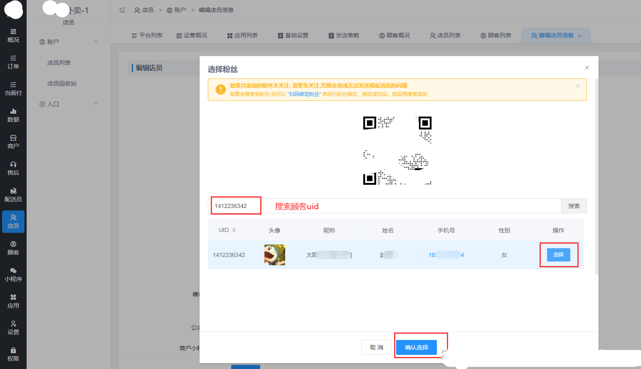Open the 配送员 courier sidebar item
This screenshot has width=641, height=369.
[x=13, y=195]
